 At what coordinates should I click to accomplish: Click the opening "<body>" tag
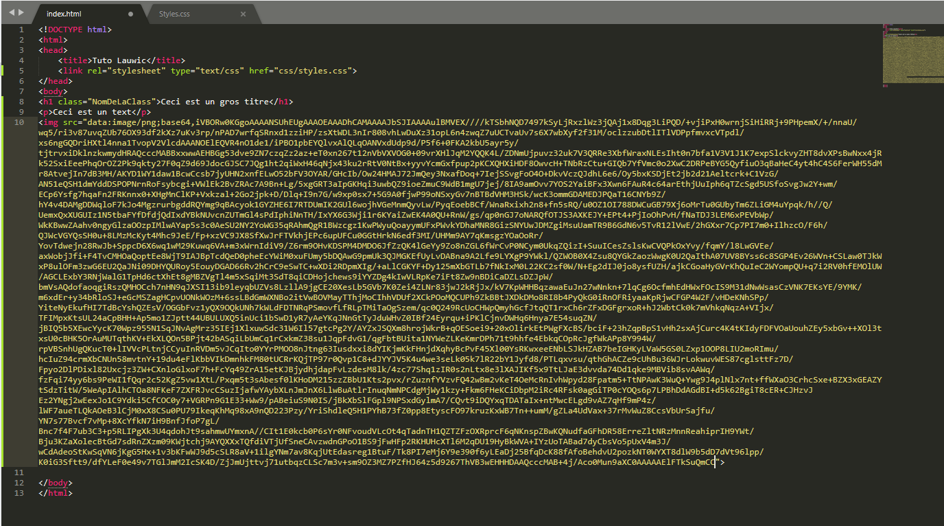(x=53, y=91)
